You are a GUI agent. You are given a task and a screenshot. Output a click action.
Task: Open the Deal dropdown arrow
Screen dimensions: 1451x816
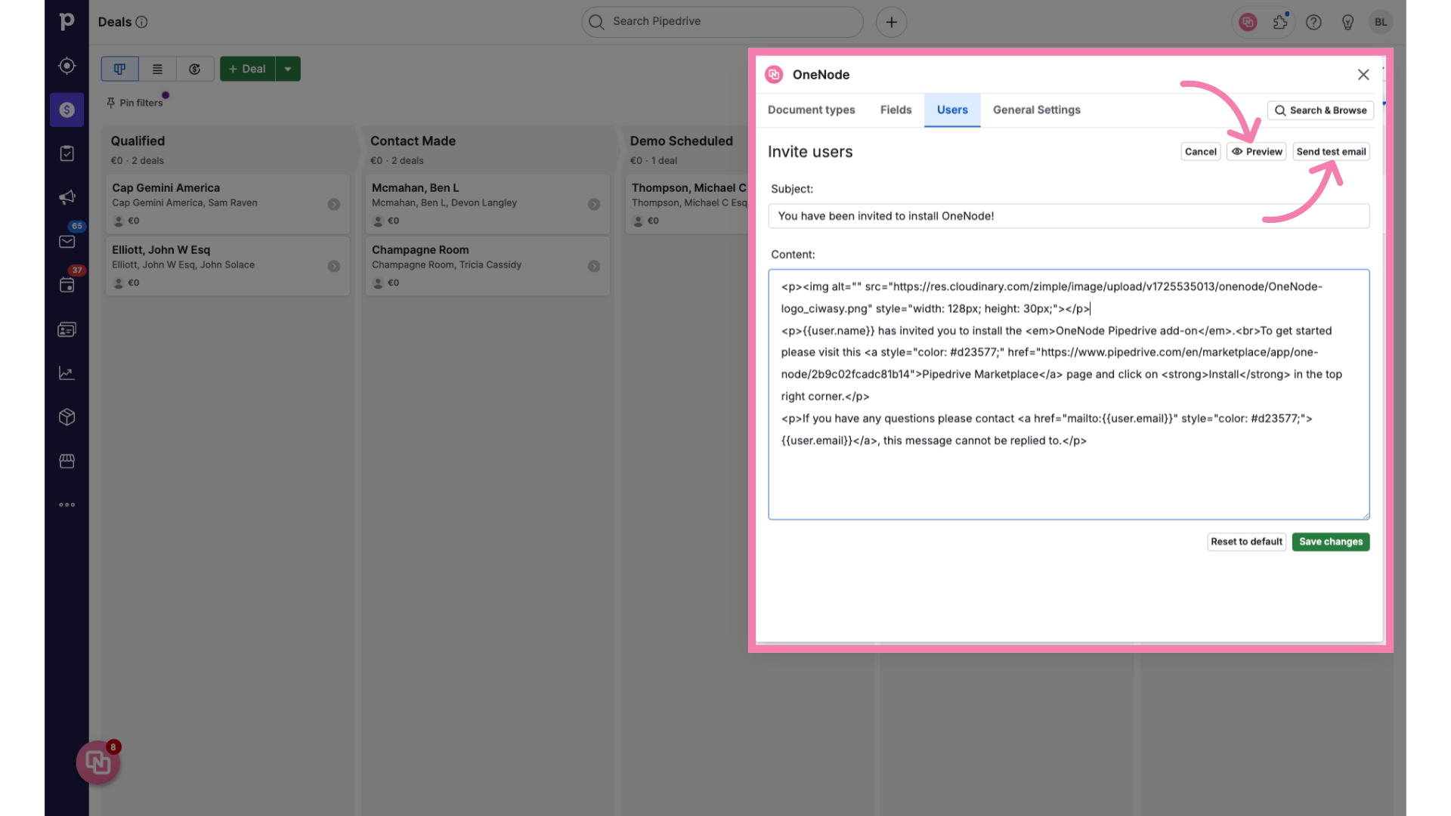pos(288,69)
